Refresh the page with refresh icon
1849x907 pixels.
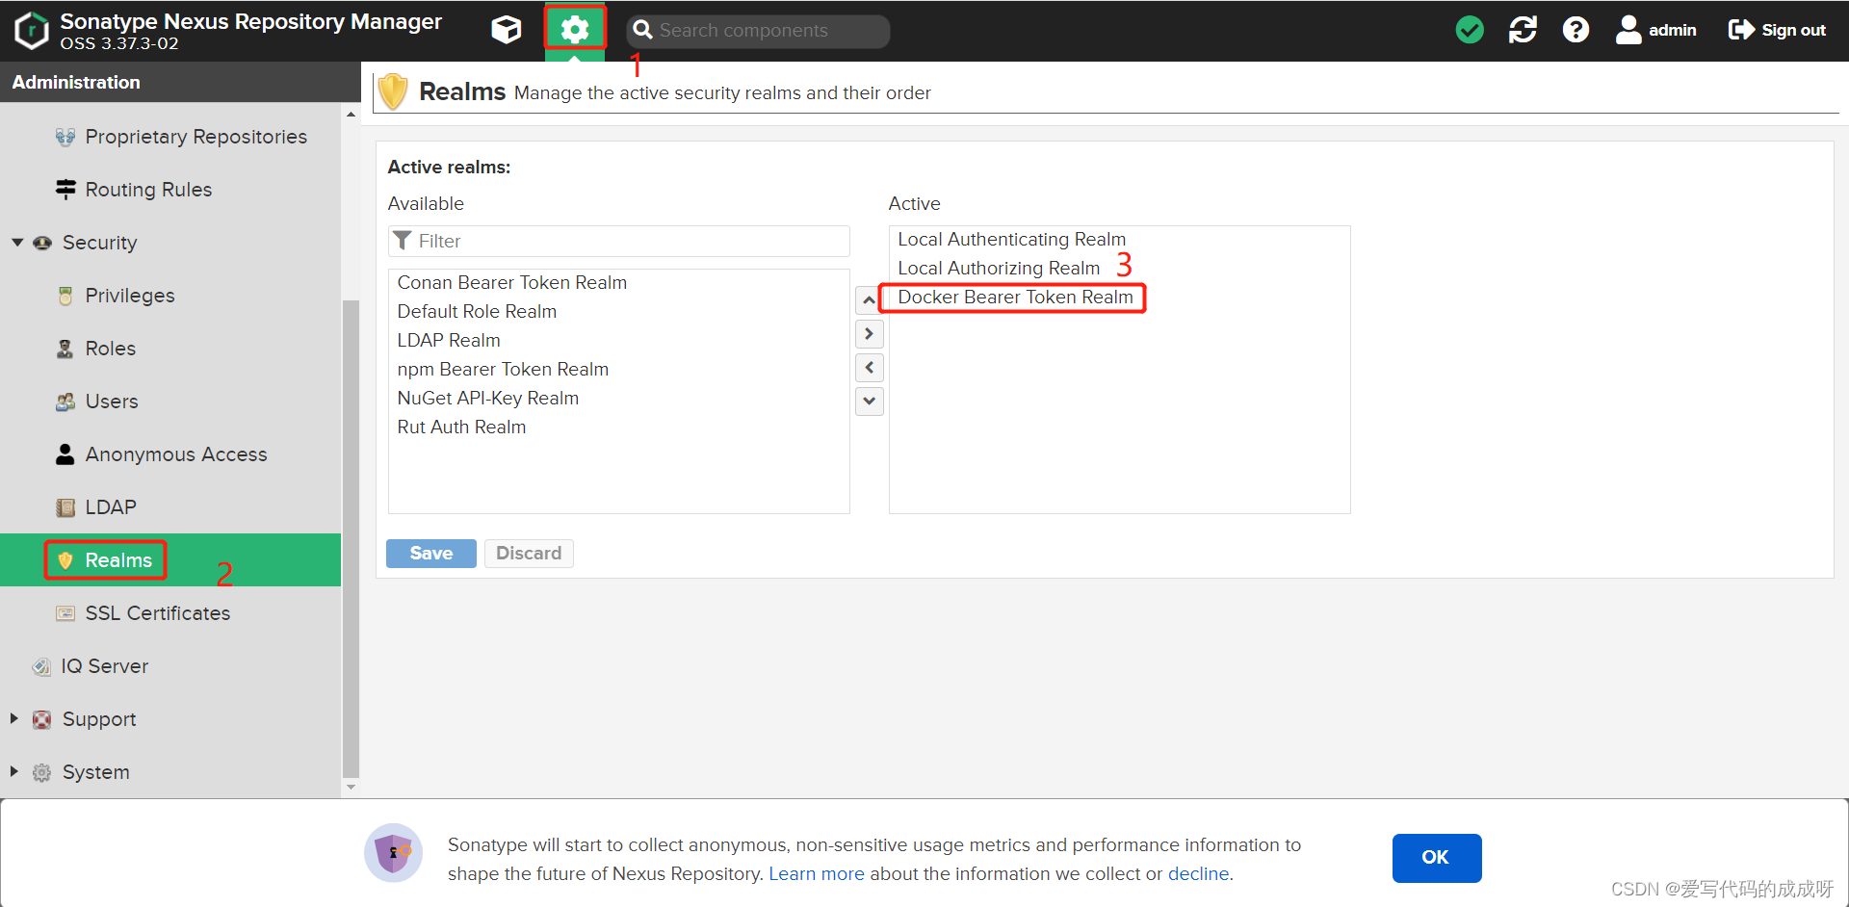pos(1523,30)
